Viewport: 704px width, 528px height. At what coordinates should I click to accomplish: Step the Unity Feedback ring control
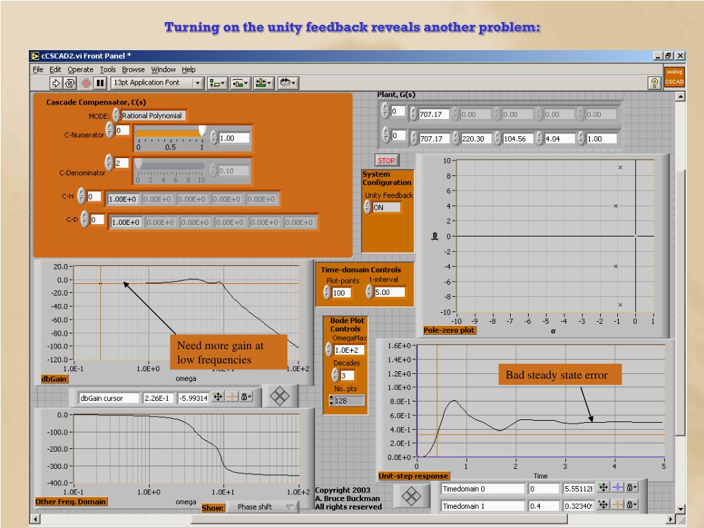click(367, 207)
